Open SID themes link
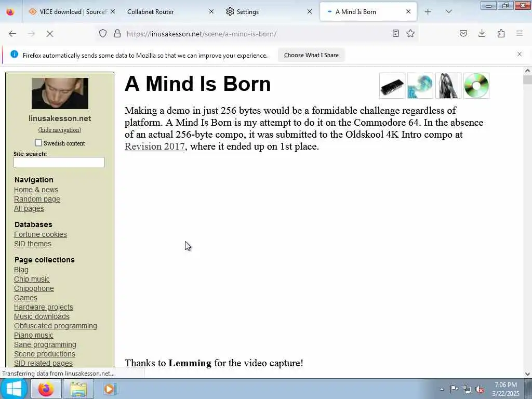This screenshot has width=532, height=399. click(33, 244)
